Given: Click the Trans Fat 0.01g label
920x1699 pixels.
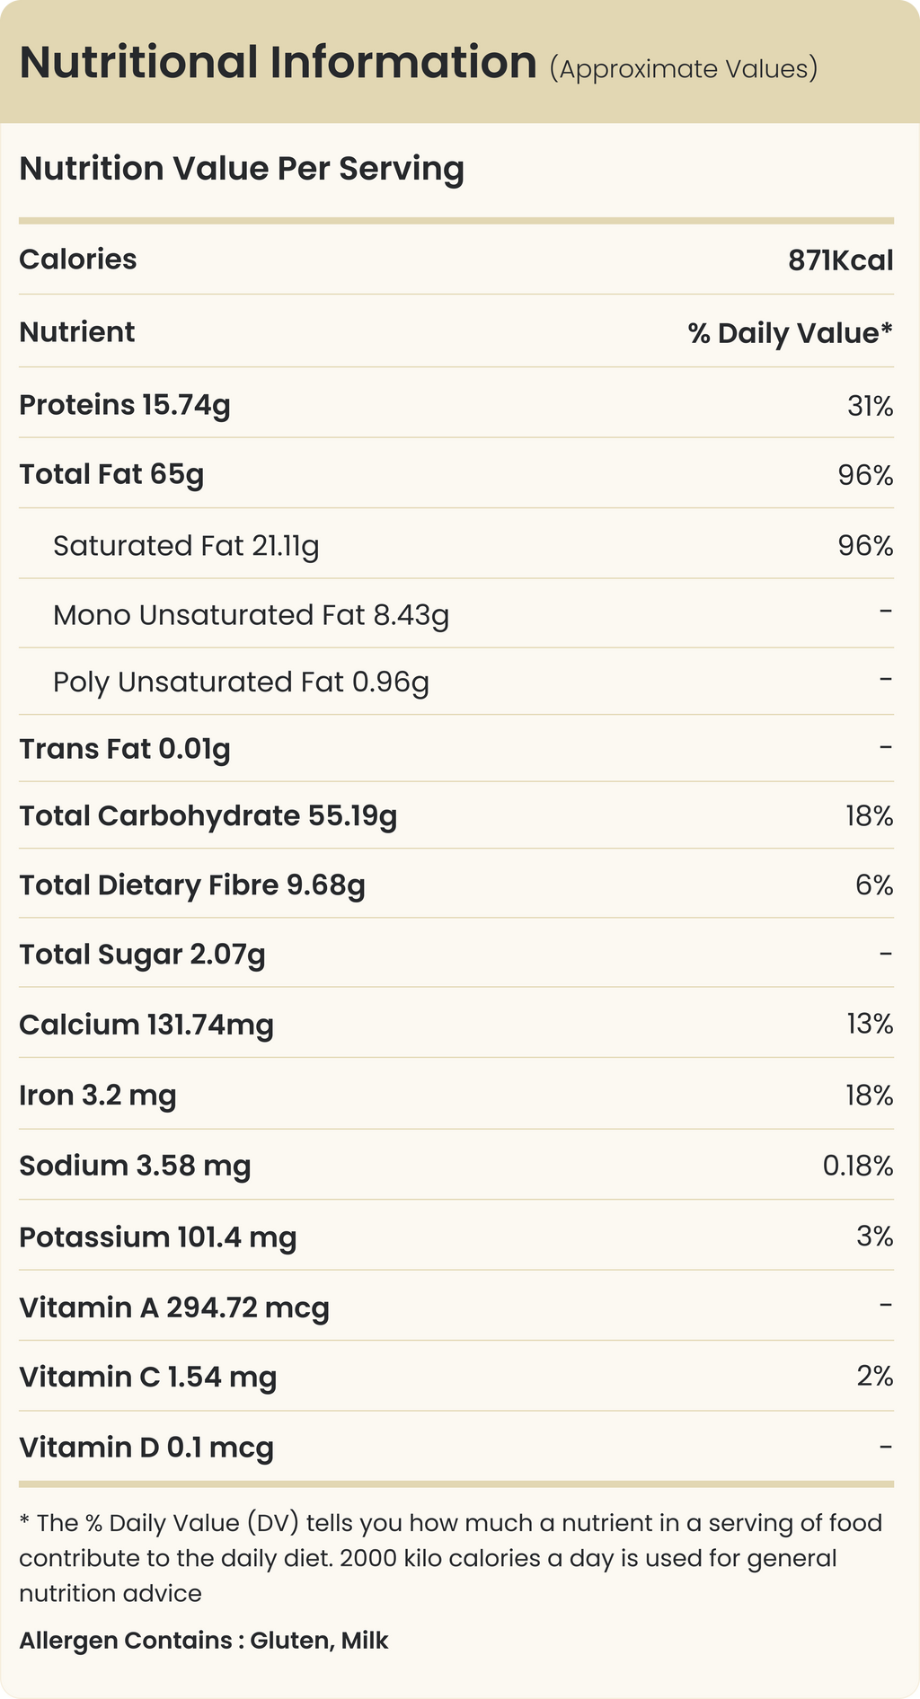Looking at the screenshot, I should click(x=125, y=749).
